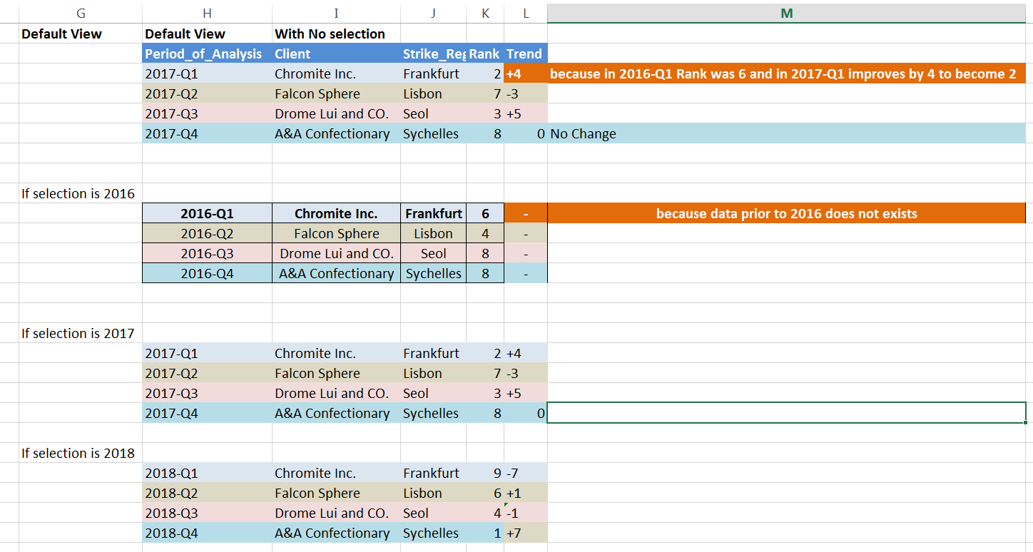Select the column G header
1033x552 pixels.
pos(81,12)
